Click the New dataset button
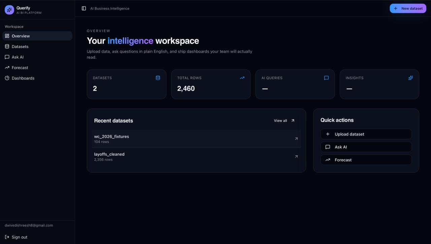 pyautogui.click(x=408, y=8)
